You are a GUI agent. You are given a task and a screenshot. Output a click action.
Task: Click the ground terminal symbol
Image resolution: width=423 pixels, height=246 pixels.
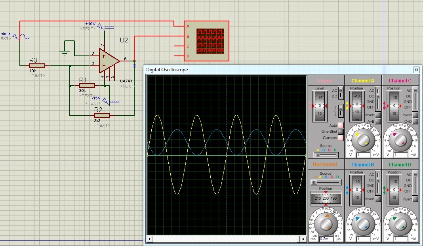pyautogui.click(x=65, y=53)
